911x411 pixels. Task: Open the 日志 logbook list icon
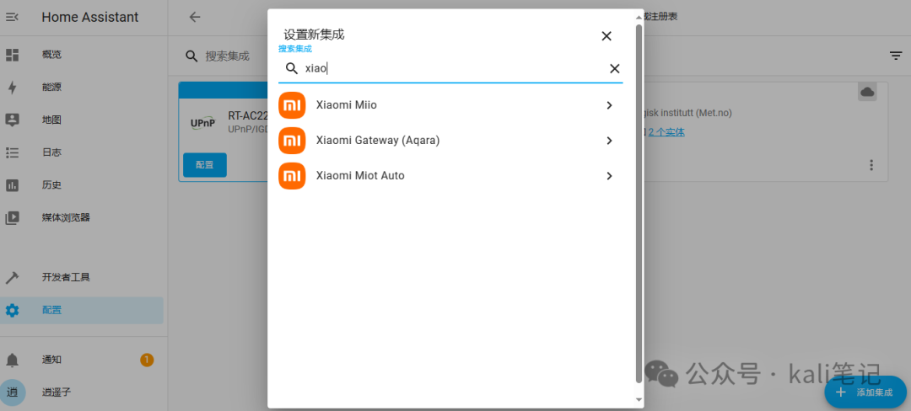pyautogui.click(x=12, y=153)
